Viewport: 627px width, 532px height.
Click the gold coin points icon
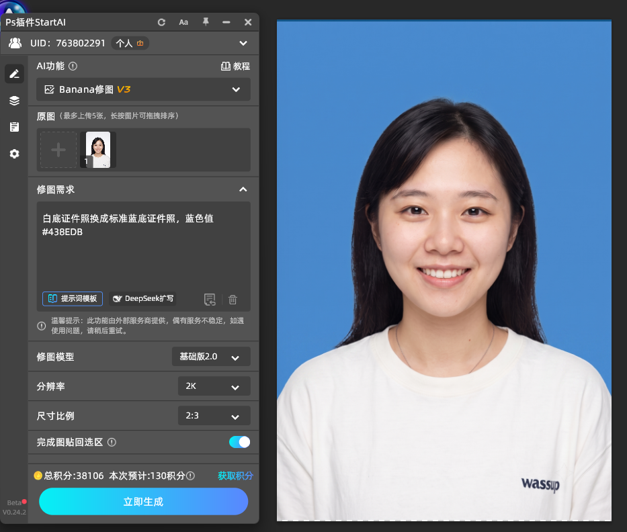38,476
